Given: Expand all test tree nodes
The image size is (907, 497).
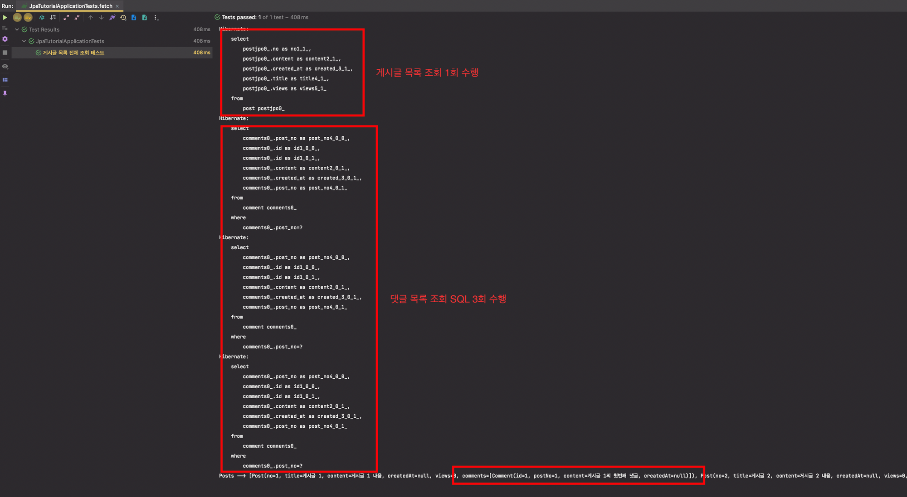Looking at the screenshot, I should pos(66,18).
